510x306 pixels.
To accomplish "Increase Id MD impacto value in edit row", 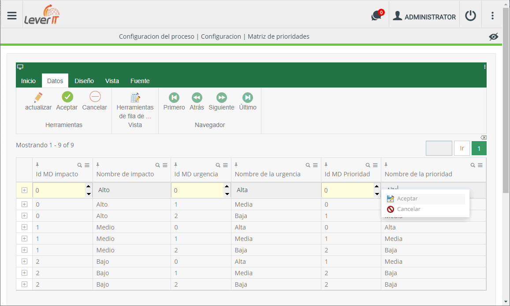I will click(89, 186).
